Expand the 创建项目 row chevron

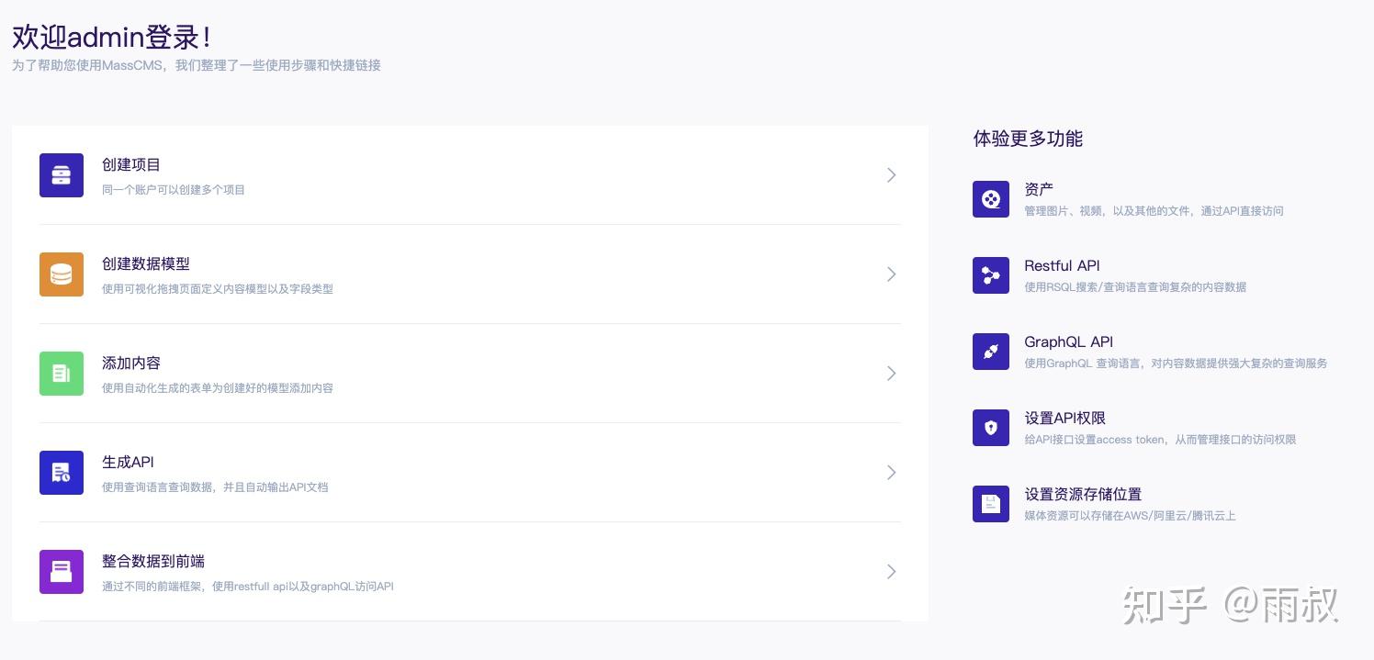(891, 175)
